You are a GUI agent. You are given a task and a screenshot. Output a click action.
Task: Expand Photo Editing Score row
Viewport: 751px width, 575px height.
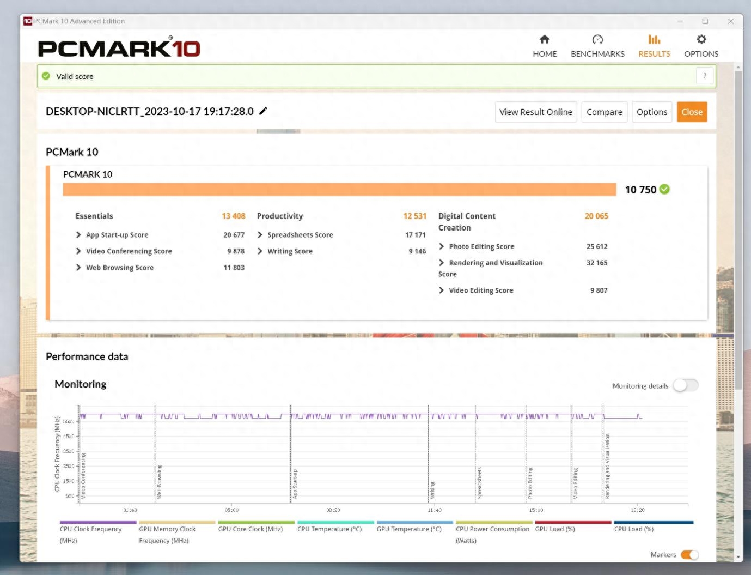tap(442, 246)
